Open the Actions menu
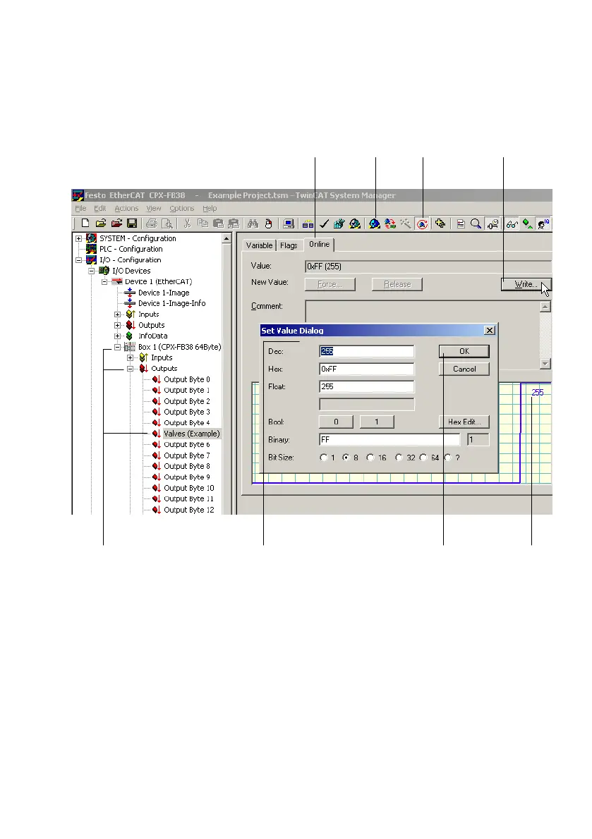This screenshot has height=839, width=592. 126,209
